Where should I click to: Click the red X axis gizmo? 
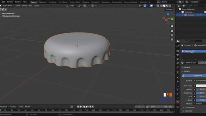point(166,20)
